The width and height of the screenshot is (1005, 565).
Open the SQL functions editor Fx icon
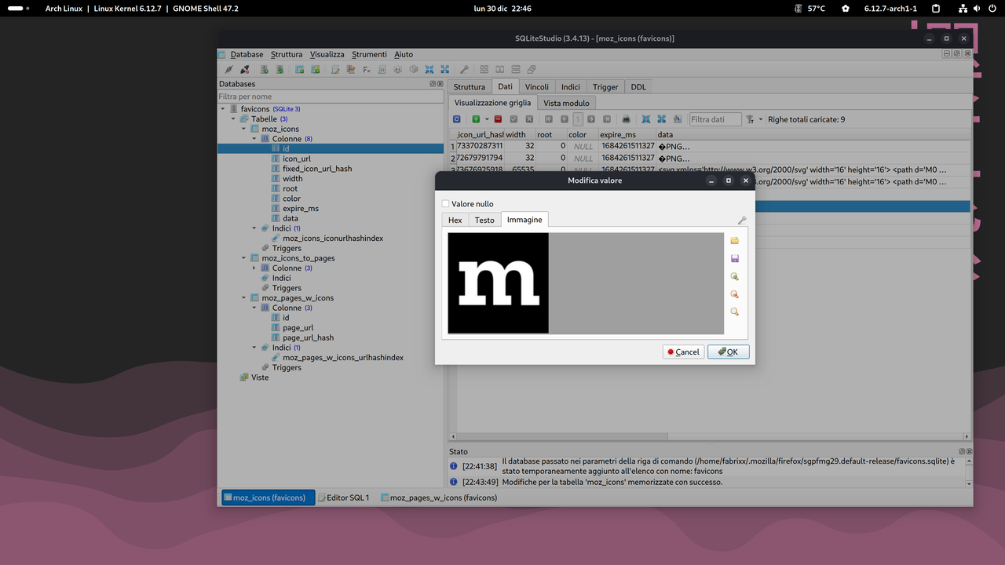366,69
